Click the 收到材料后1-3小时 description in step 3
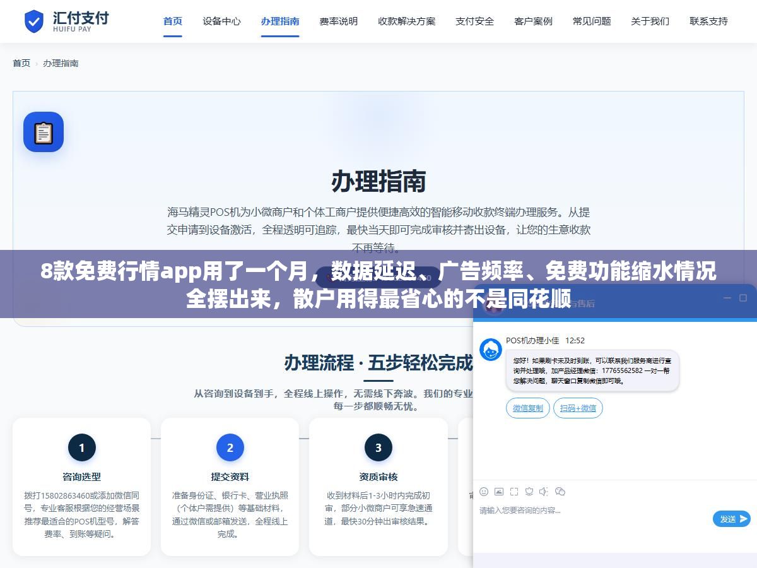Screen dimensions: 757x568 tap(378, 509)
